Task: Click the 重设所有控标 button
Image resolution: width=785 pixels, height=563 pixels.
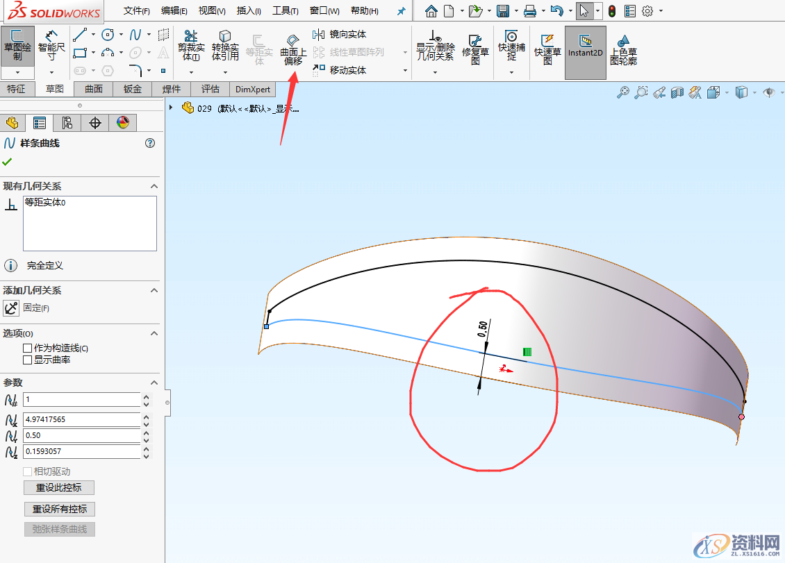Action: pyautogui.click(x=59, y=509)
